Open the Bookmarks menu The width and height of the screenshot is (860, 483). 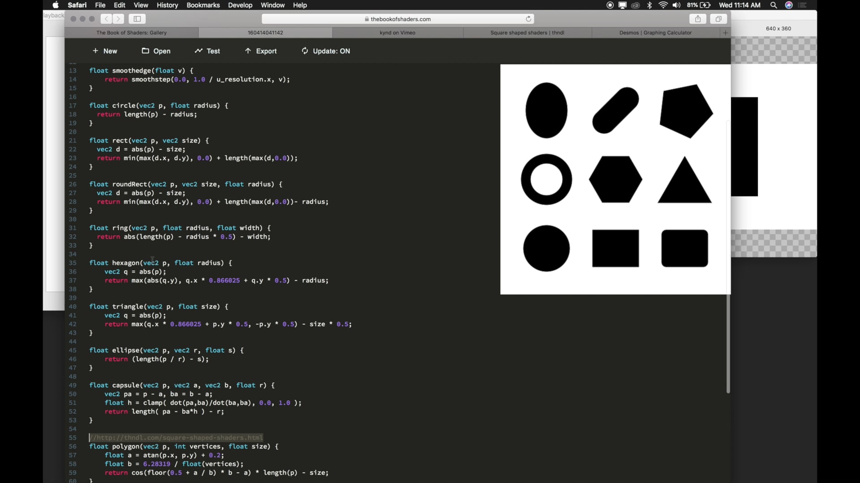coord(203,5)
